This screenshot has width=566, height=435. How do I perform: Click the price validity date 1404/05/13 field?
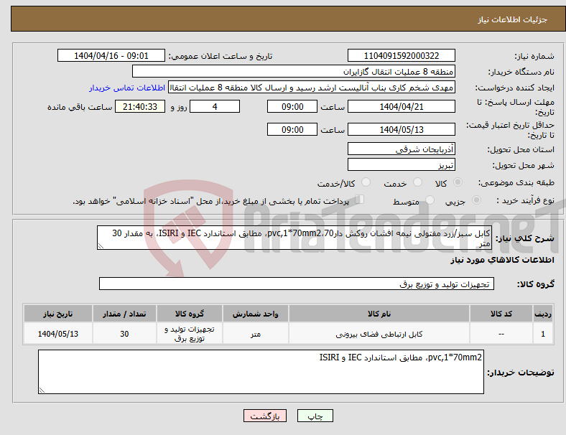pyautogui.click(x=401, y=129)
